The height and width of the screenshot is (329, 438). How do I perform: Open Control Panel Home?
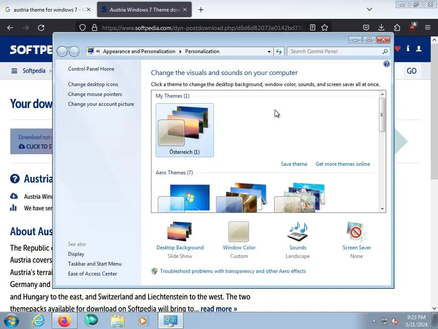tap(91, 69)
